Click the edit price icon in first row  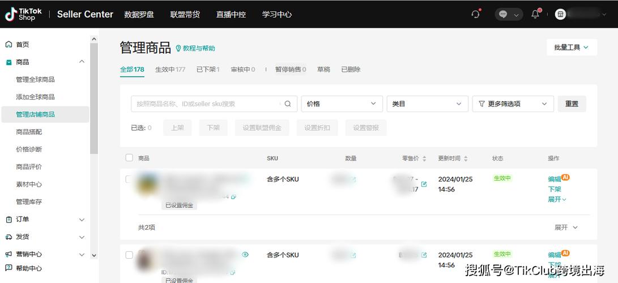[424, 184]
